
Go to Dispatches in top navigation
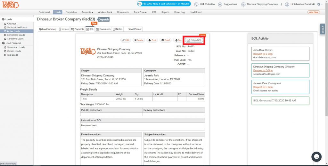71,12
